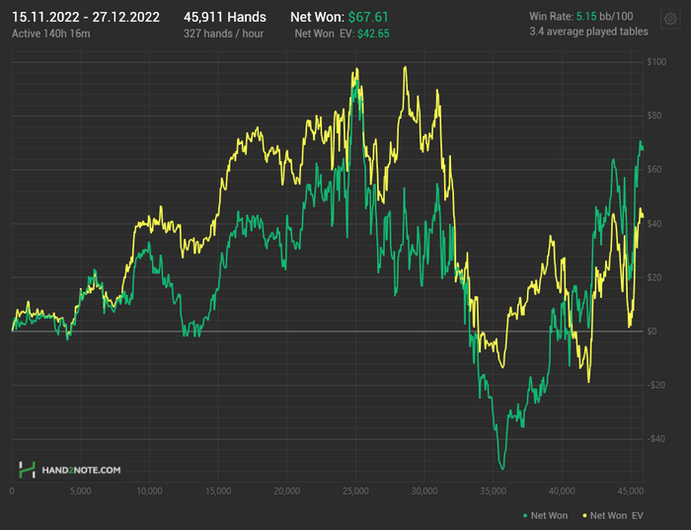Click the 20,000 x-axis label
The width and height of the screenshot is (691, 530).
pyautogui.click(x=287, y=492)
